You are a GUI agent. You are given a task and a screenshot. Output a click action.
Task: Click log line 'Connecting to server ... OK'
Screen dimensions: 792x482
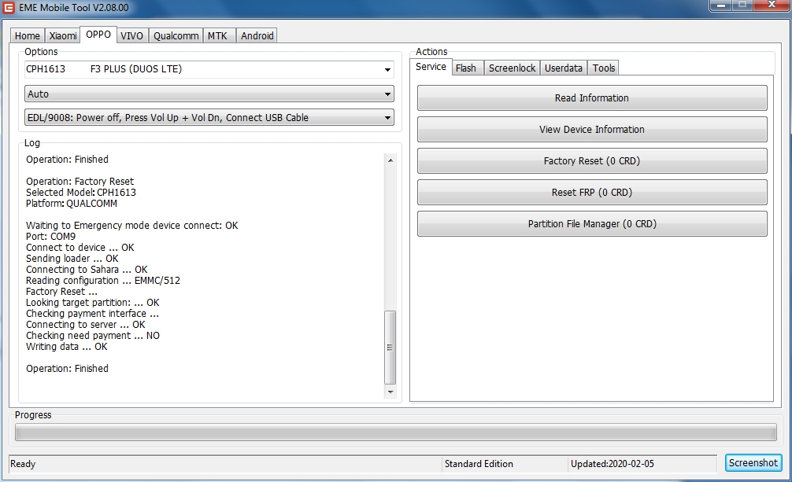(85, 325)
